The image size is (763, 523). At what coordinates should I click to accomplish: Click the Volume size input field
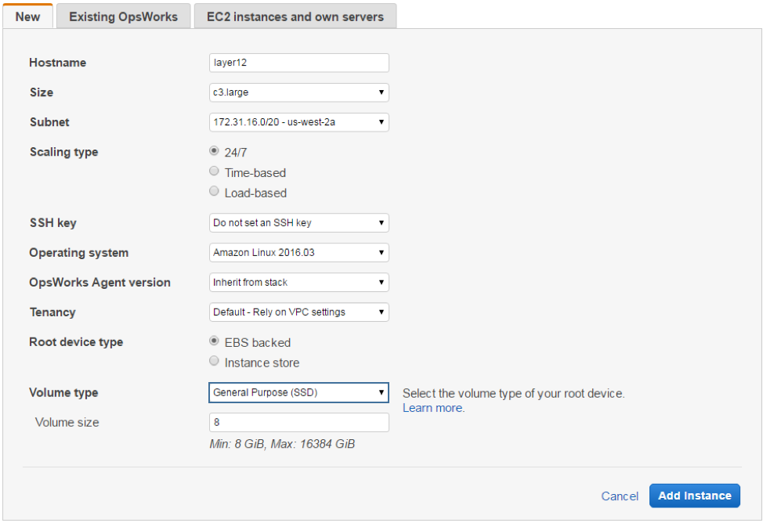(298, 423)
